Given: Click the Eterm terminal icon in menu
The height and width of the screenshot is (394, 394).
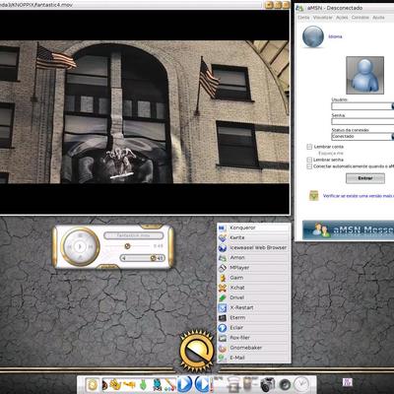Looking at the screenshot, I should tap(223, 318).
